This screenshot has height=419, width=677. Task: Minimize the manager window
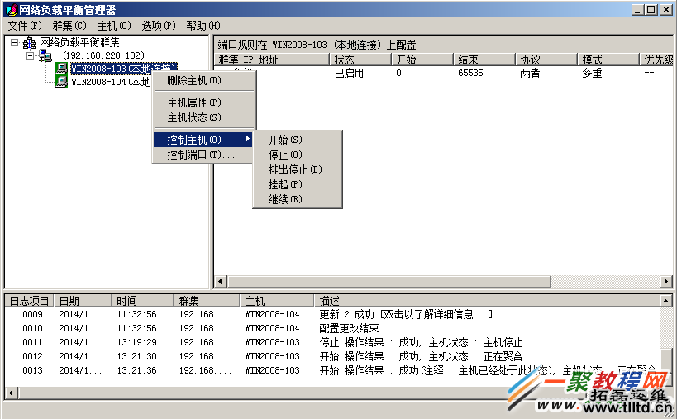pos(637,10)
